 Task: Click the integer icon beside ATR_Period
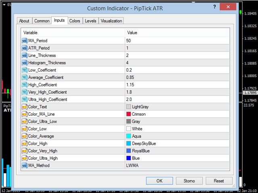(x=24, y=48)
